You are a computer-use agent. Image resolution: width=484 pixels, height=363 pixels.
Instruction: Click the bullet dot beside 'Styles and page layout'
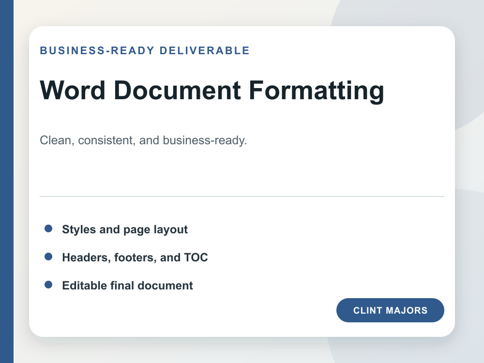(48, 228)
